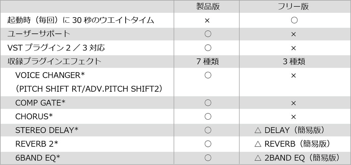
Task: Click the × for VST プラグイン フリー版
Action: (294, 48)
